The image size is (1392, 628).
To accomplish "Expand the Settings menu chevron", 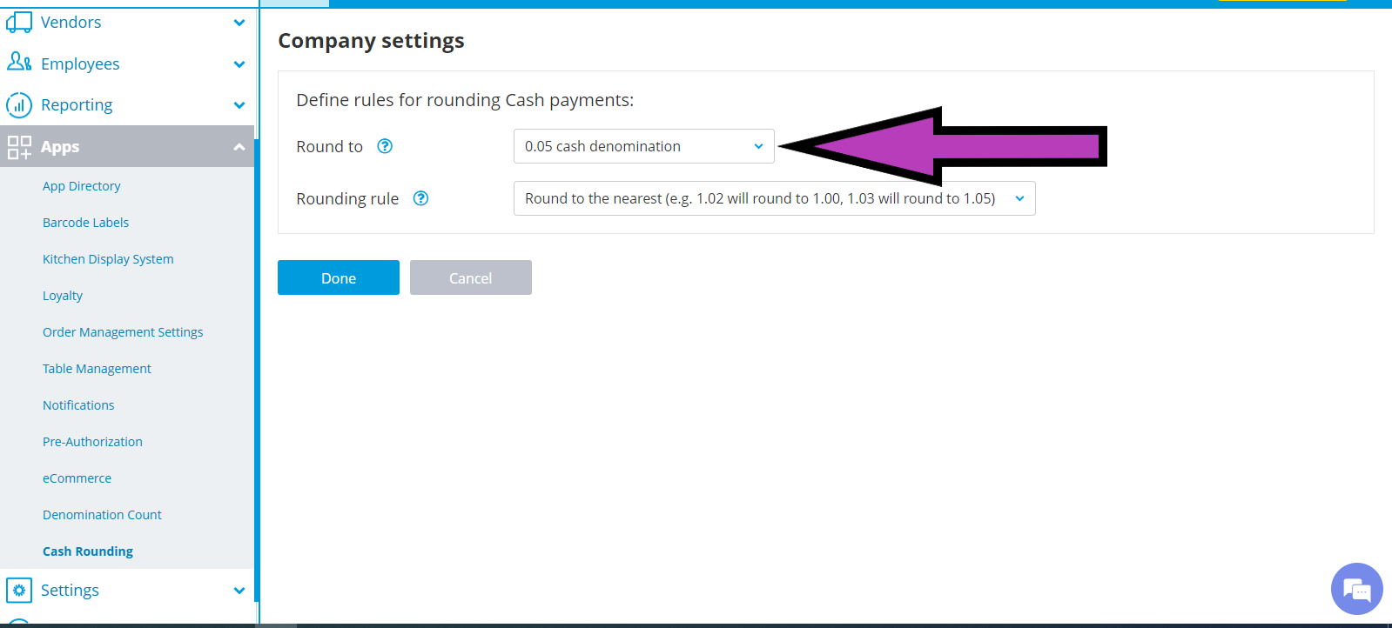I will coord(239,591).
